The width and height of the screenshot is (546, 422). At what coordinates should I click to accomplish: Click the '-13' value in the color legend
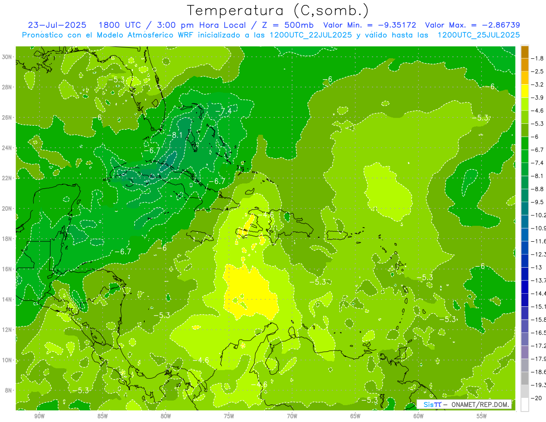536,267
